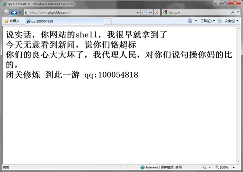Click the scrollbar up arrow
This screenshot has height=172, width=243.
point(238,29)
